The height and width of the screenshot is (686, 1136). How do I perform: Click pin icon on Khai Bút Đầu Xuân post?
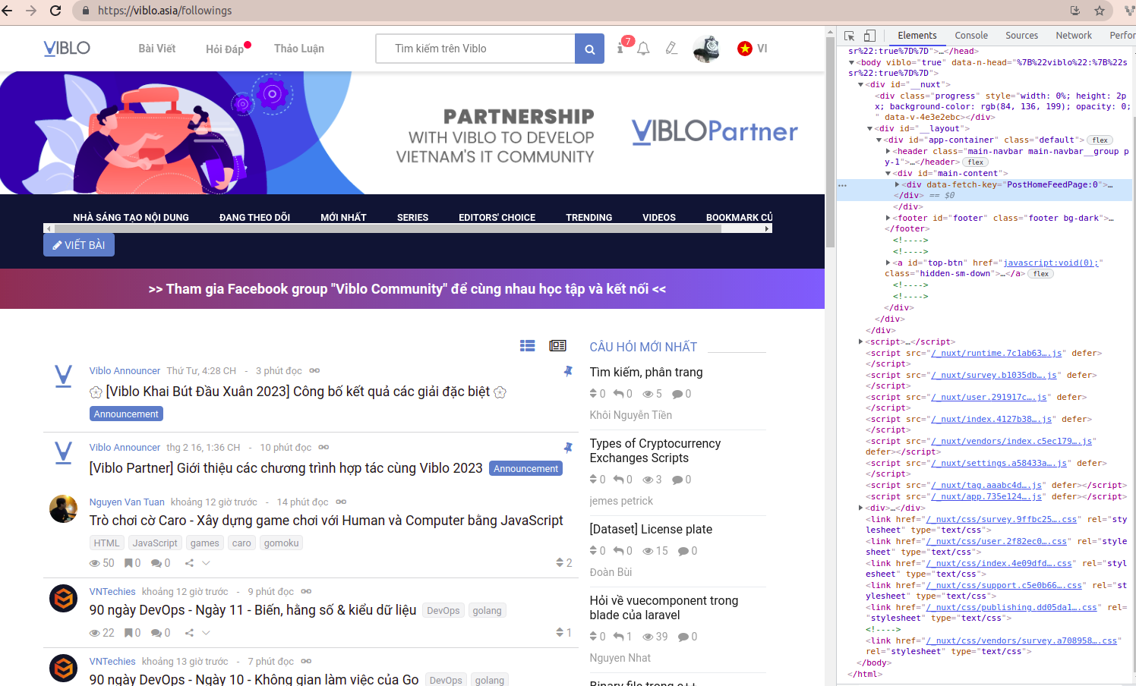point(568,371)
